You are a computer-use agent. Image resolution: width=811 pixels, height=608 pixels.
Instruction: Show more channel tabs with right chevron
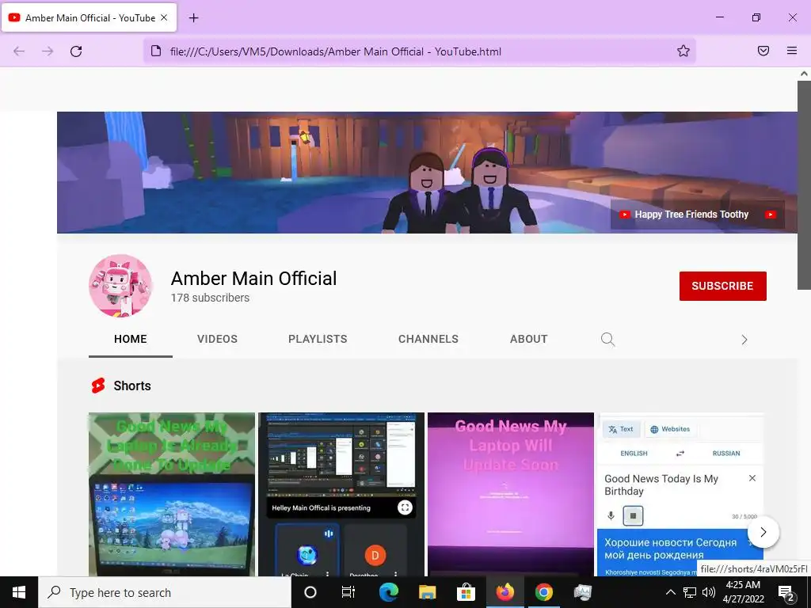pyautogui.click(x=744, y=340)
